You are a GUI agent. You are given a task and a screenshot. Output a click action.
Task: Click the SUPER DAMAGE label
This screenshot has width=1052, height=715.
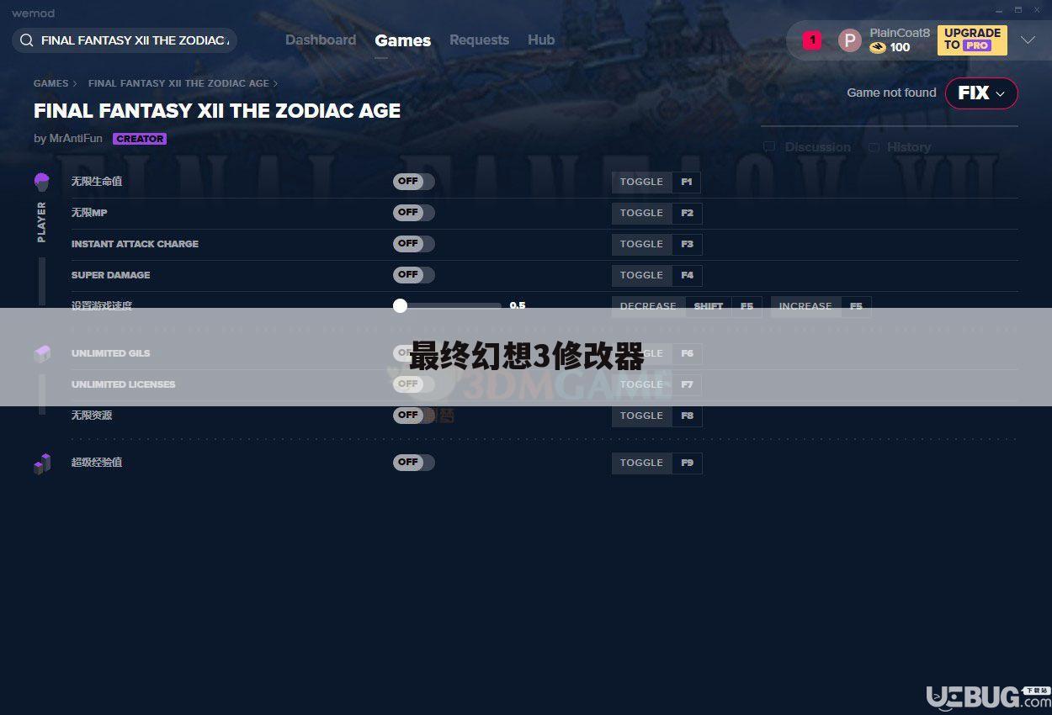tap(110, 275)
